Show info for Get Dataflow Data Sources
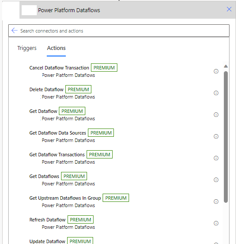236x244 pixels. 216,136
